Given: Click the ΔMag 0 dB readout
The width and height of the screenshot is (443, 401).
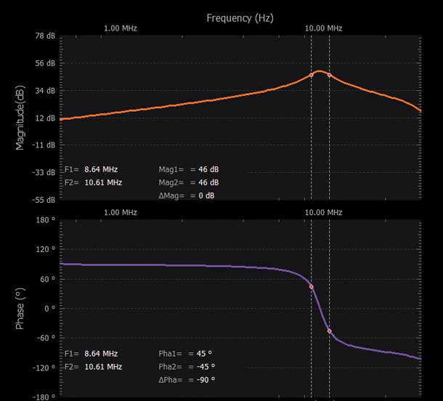Looking at the screenshot, I should [x=187, y=195].
